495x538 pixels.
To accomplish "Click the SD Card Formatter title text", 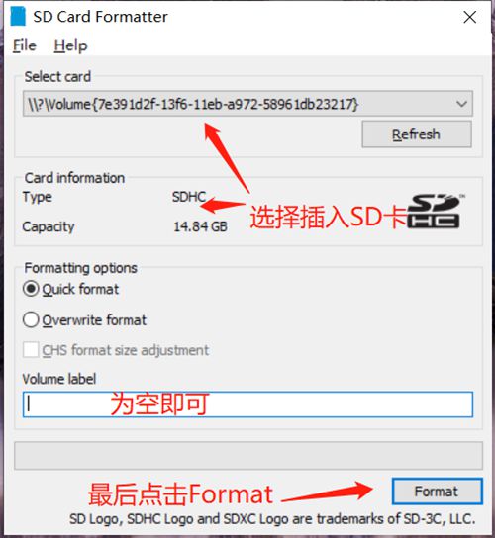I will point(100,17).
